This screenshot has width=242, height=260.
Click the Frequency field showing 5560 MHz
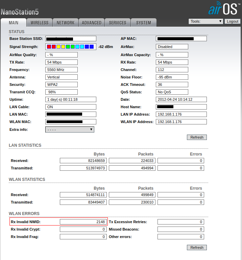coord(61,70)
